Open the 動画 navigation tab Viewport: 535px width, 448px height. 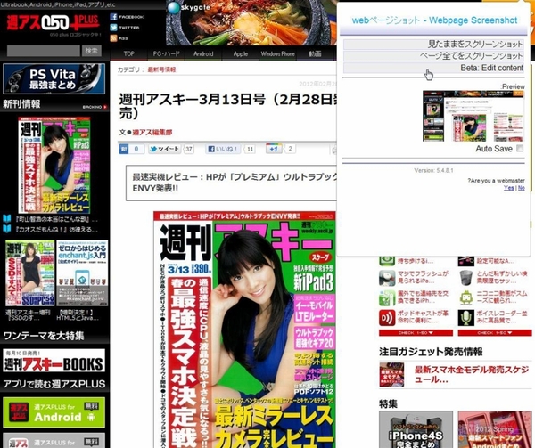point(315,53)
